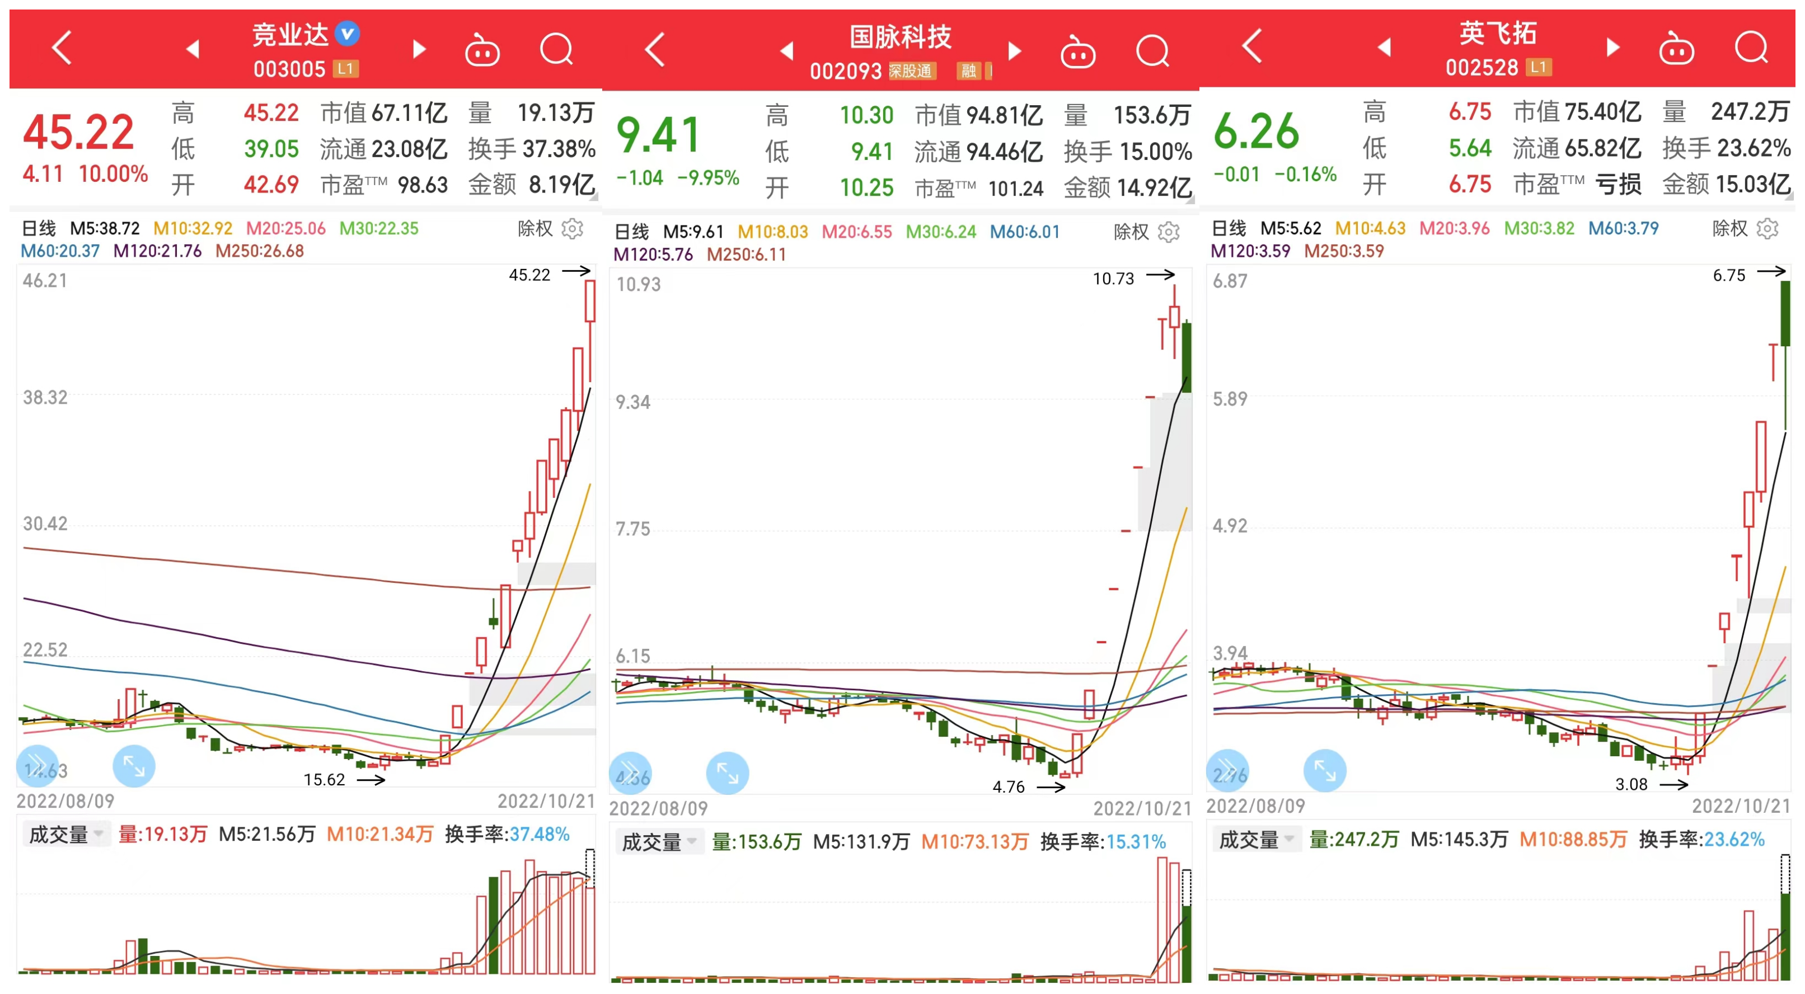This screenshot has height=994, width=1805.
Task: Tap double-arrow circle on 国脉科技 chart
Action: [x=631, y=772]
